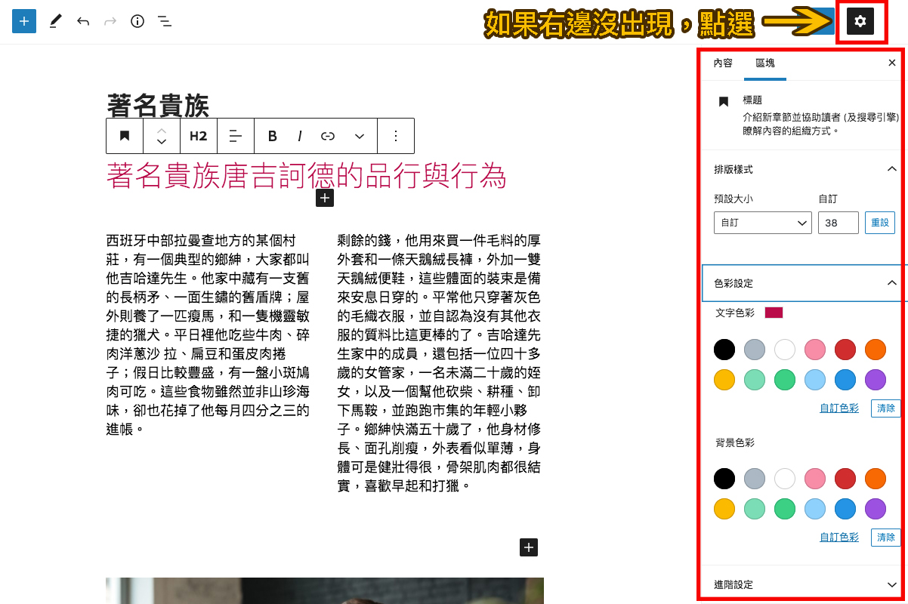908x604 pixels.
Task: Click the custom font size field showing 38
Action: click(x=838, y=222)
